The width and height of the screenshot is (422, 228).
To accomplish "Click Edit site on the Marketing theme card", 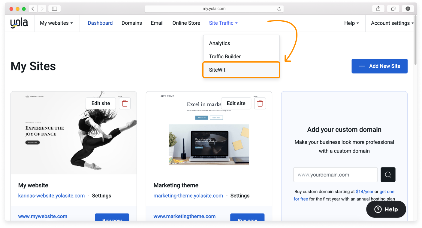I will coord(236,103).
